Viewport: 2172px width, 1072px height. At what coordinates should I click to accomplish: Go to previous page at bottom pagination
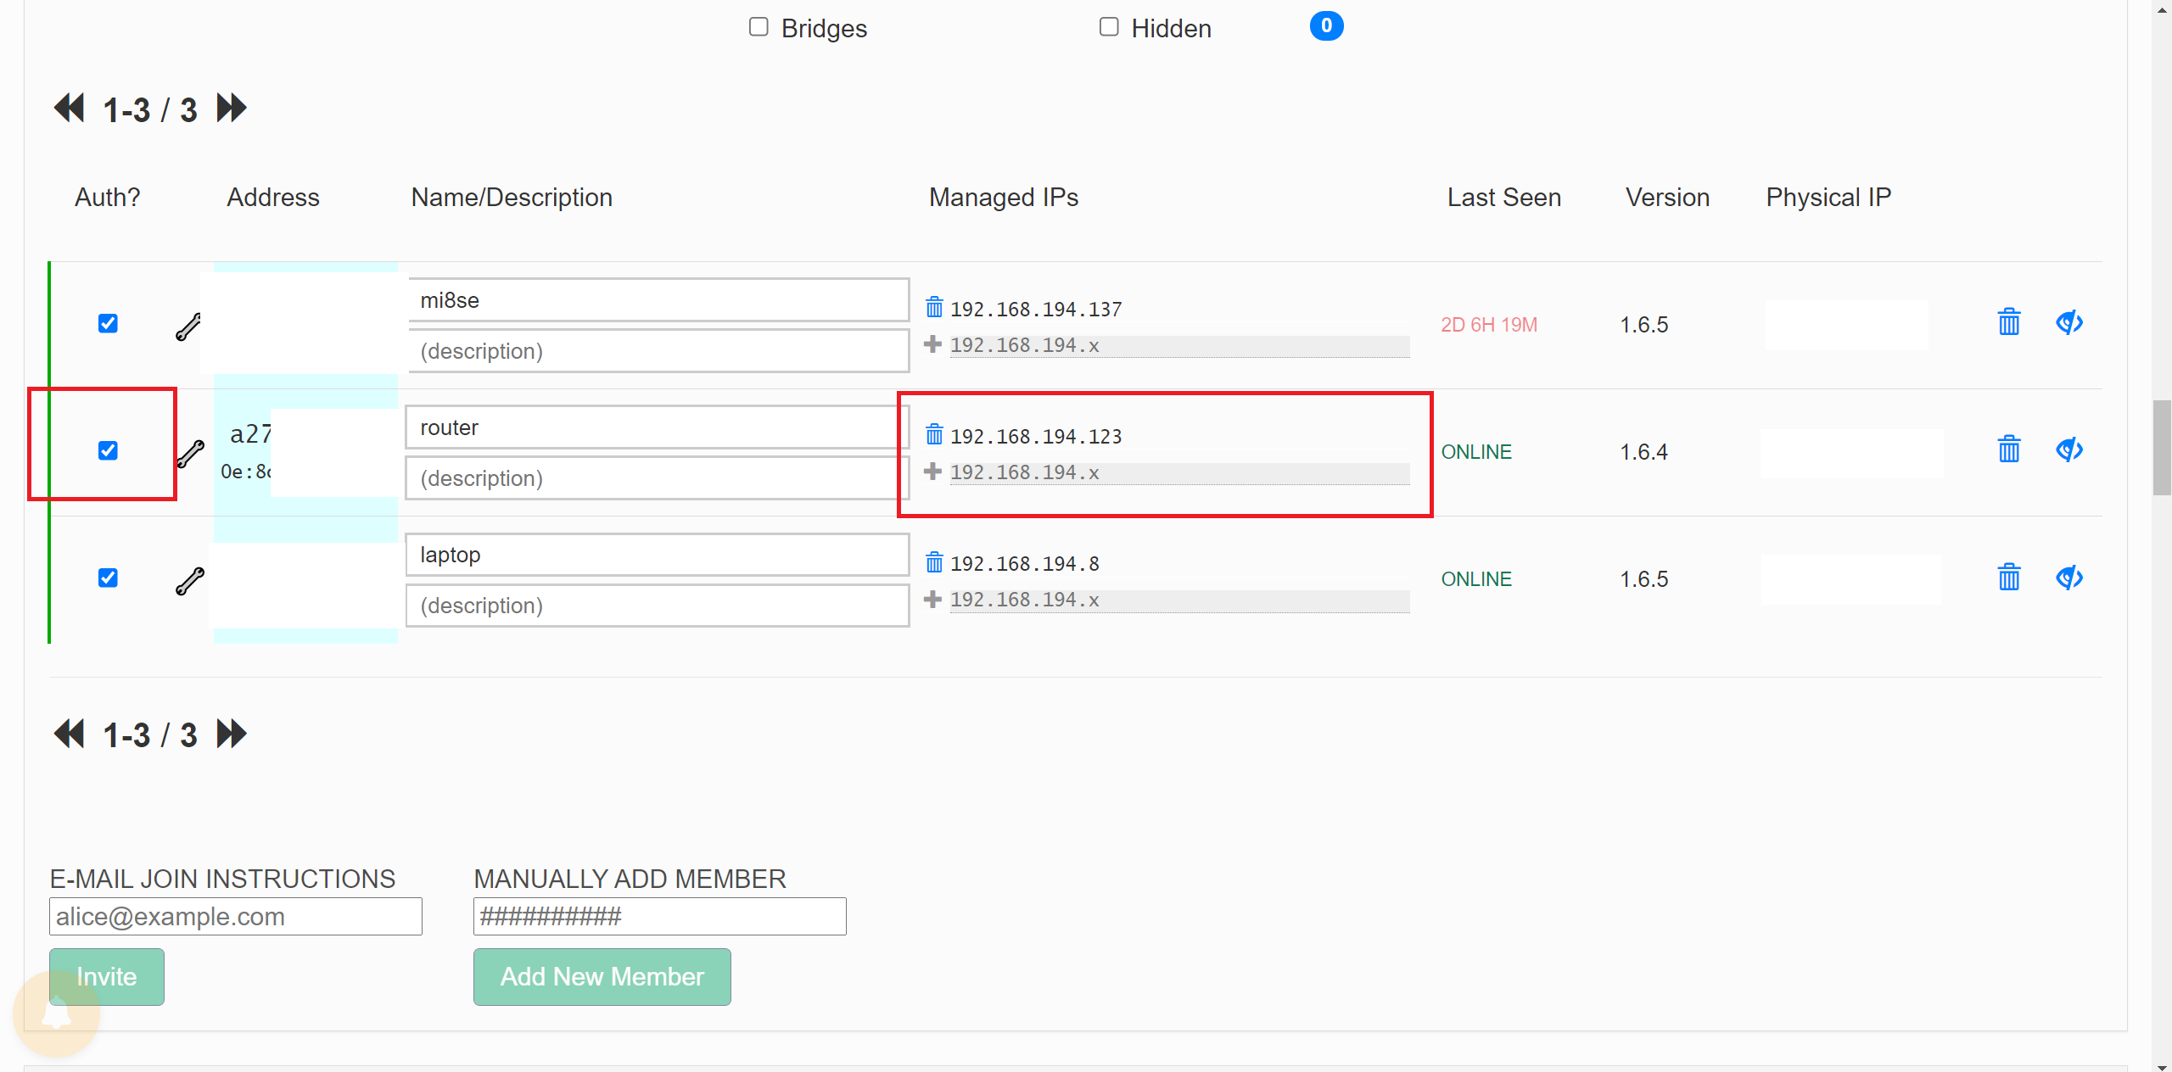click(x=69, y=734)
